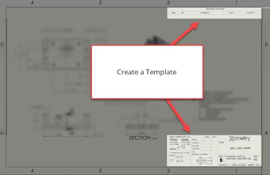Click the projection symbol in title block
Image resolution: width=270 pixels, height=175 pixels.
coord(204,161)
